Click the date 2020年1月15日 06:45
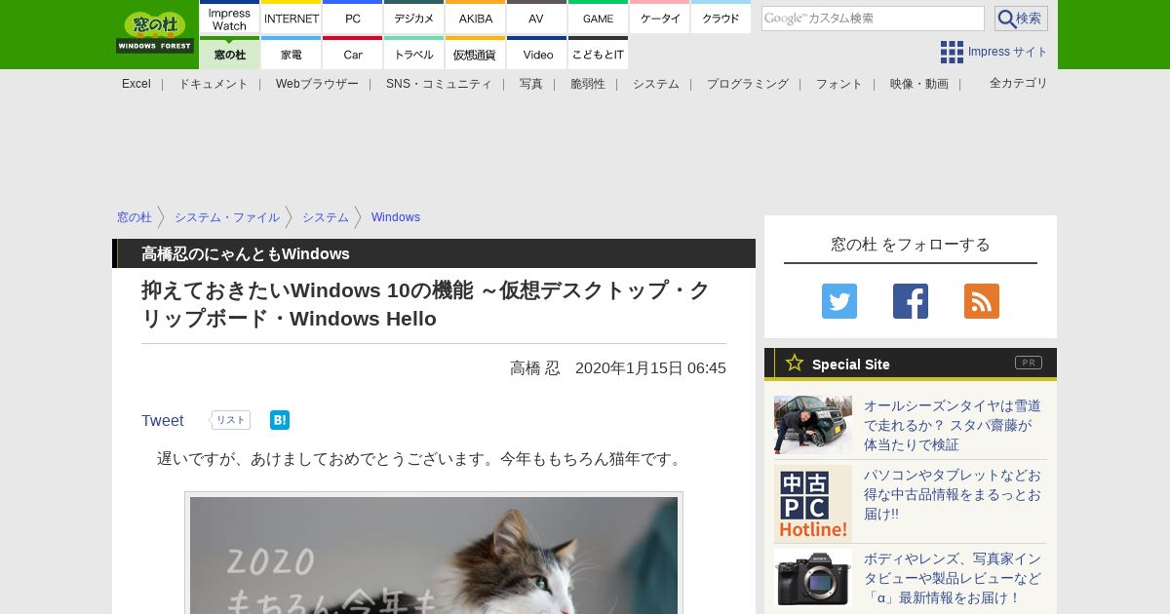The width and height of the screenshot is (1170, 614). 650,367
